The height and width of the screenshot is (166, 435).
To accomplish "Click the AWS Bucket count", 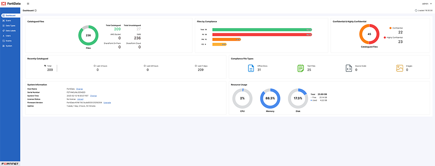I will pos(120,38).
